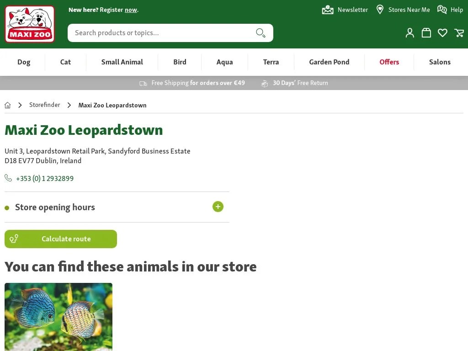Viewport: 468px width, 351px height.
Task: Click the Stores Near Me pin icon
Action: (x=380, y=9)
